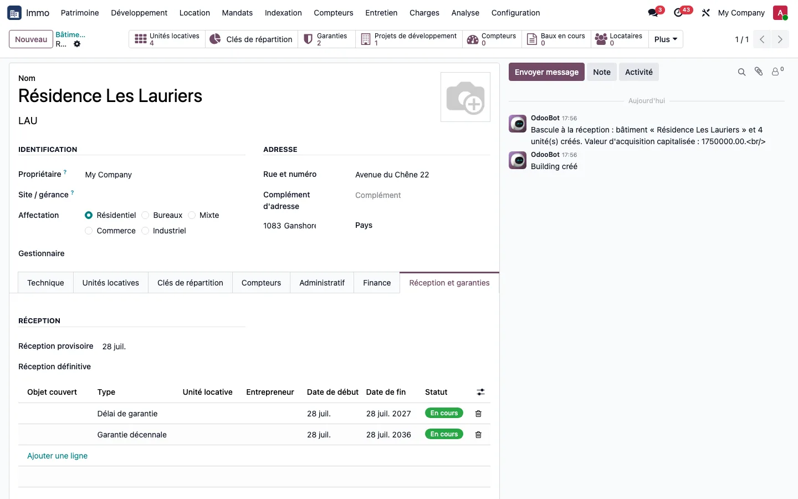
Task: Switch to Technique tab
Action: click(45, 283)
